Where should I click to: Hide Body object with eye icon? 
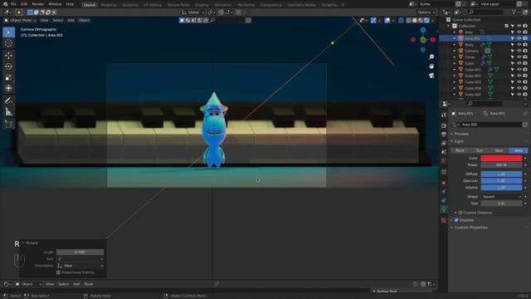click(519, 45)
